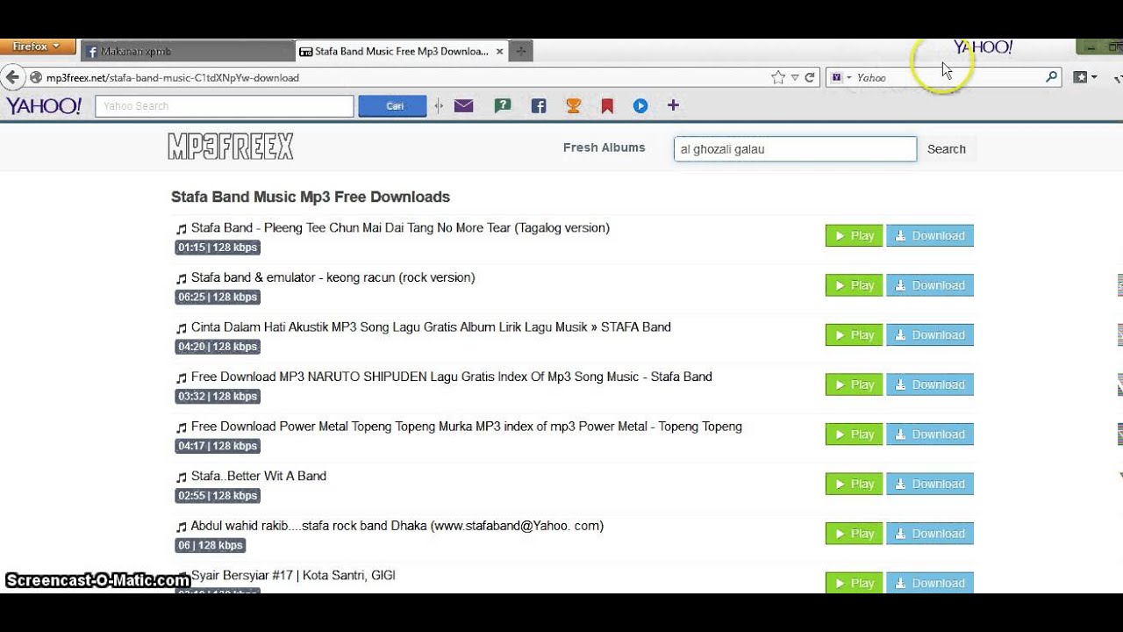This screenshot has height=632, width=1123.
Task: Play the NARUTO SHIPUDEN track
Action: point(854,384)
